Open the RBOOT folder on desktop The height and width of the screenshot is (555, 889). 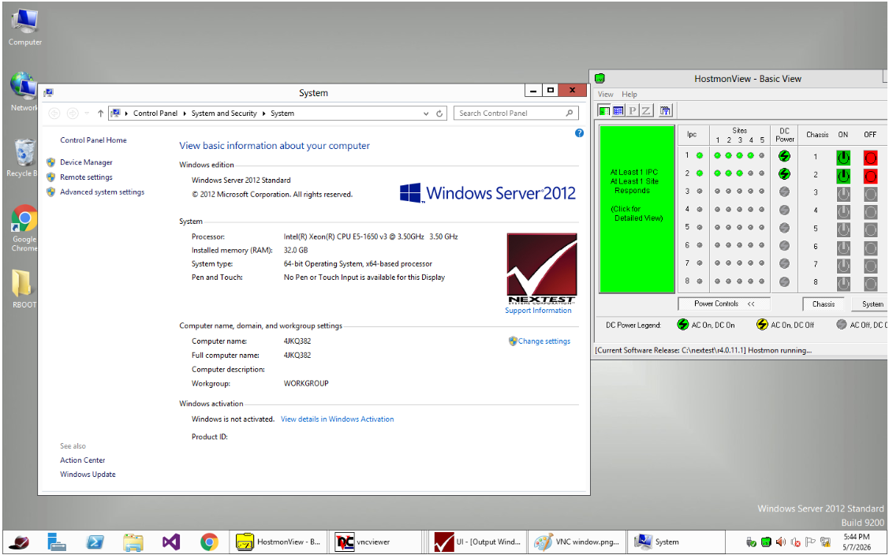click(23, 289)
